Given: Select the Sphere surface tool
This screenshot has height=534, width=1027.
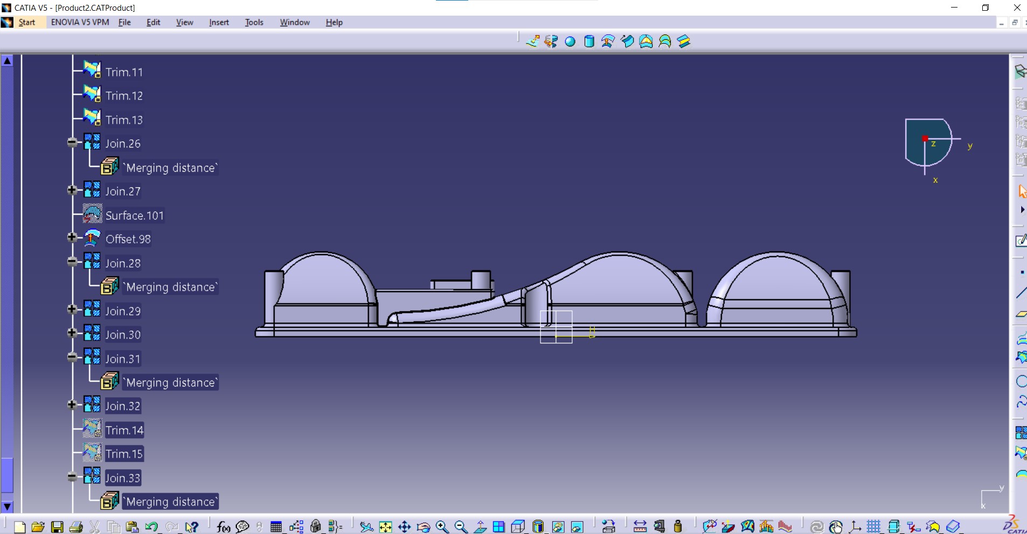Looking at the screenshot, I should [570, 41].
